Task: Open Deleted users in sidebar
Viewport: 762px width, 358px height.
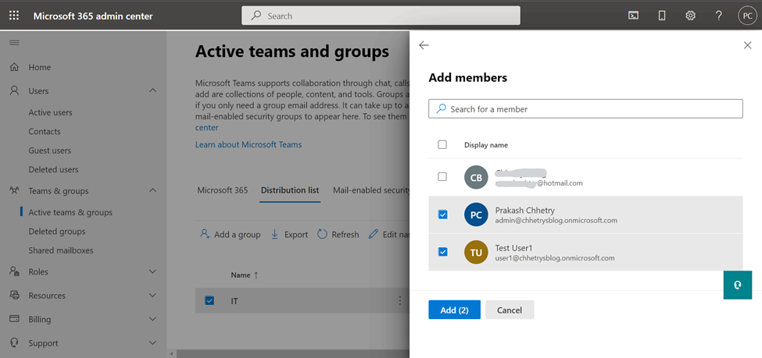Action: coord(53,170)
